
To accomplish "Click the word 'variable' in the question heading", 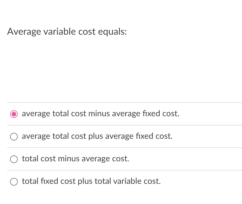I will point(60,31).
